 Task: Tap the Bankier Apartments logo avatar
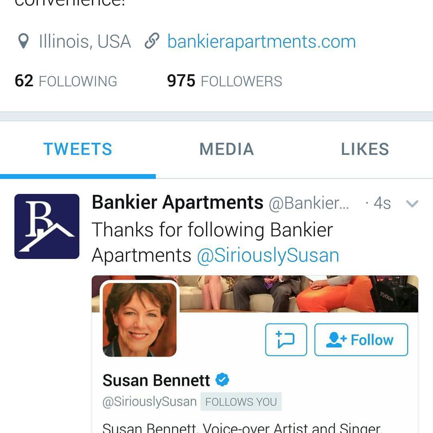pos(47,227)
